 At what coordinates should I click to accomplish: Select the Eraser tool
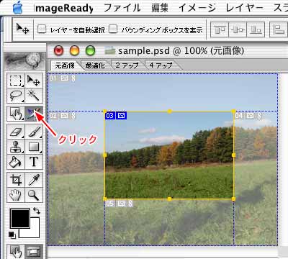[16, 132]
